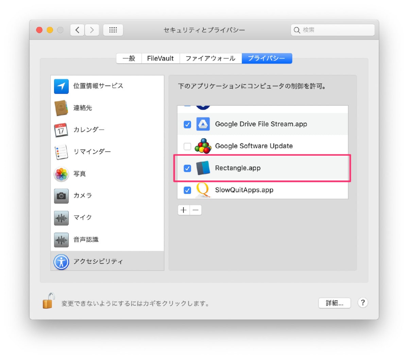Click the Google Drive File Stream app icon
Image resolution: width=408 pixels, height=358 pixels.
tap(203, 124)
